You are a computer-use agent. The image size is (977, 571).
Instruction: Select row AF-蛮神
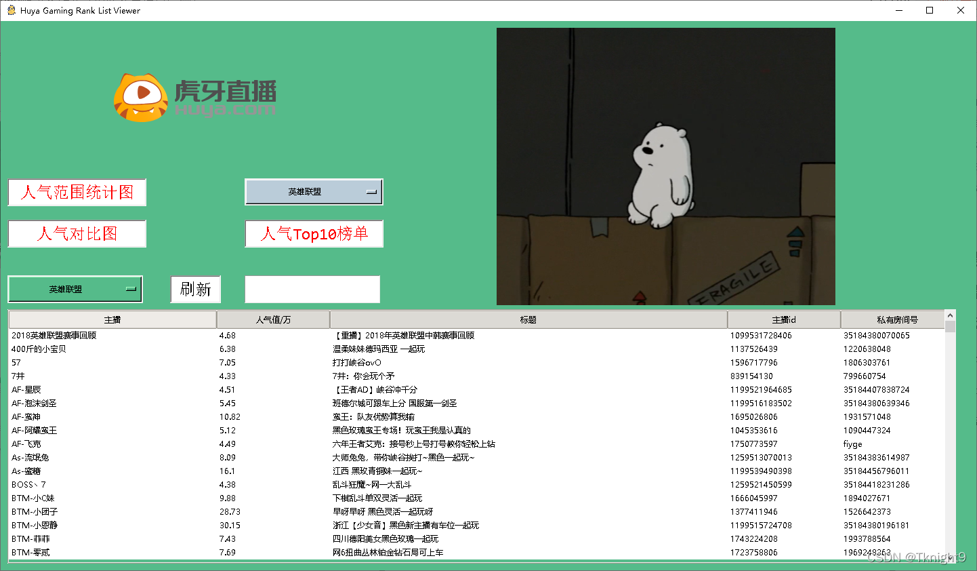[x=476, y=416]
